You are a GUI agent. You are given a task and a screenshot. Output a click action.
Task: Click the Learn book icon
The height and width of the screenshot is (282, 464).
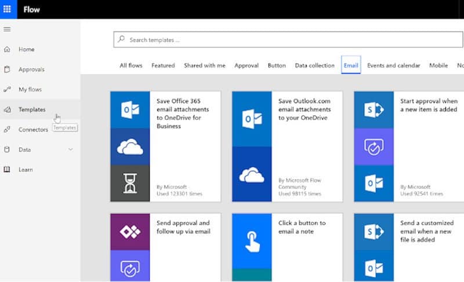tap(7, 170)
